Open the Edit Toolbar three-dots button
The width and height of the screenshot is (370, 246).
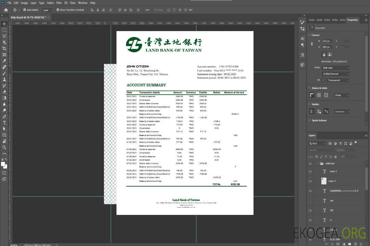(x=4, y=153)
